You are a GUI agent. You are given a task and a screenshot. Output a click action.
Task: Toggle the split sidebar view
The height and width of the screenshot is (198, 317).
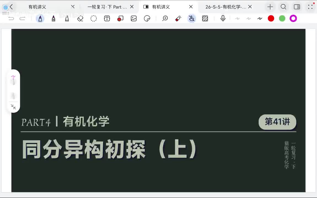297,7
